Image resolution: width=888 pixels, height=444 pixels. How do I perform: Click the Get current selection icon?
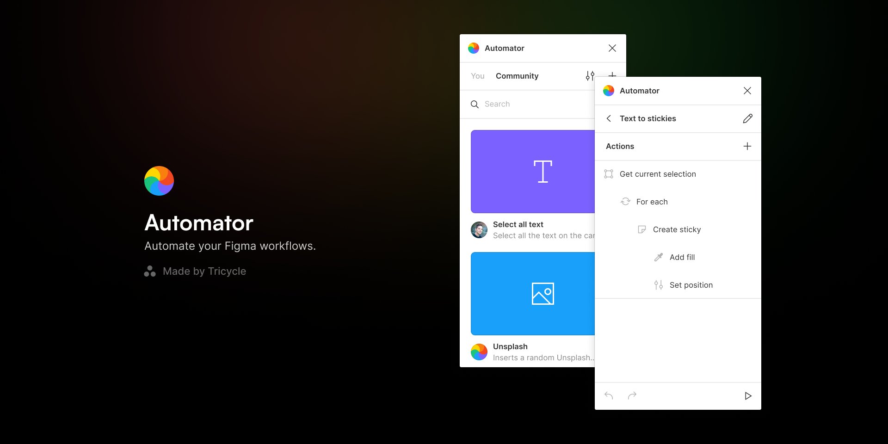tap(609, 174)
